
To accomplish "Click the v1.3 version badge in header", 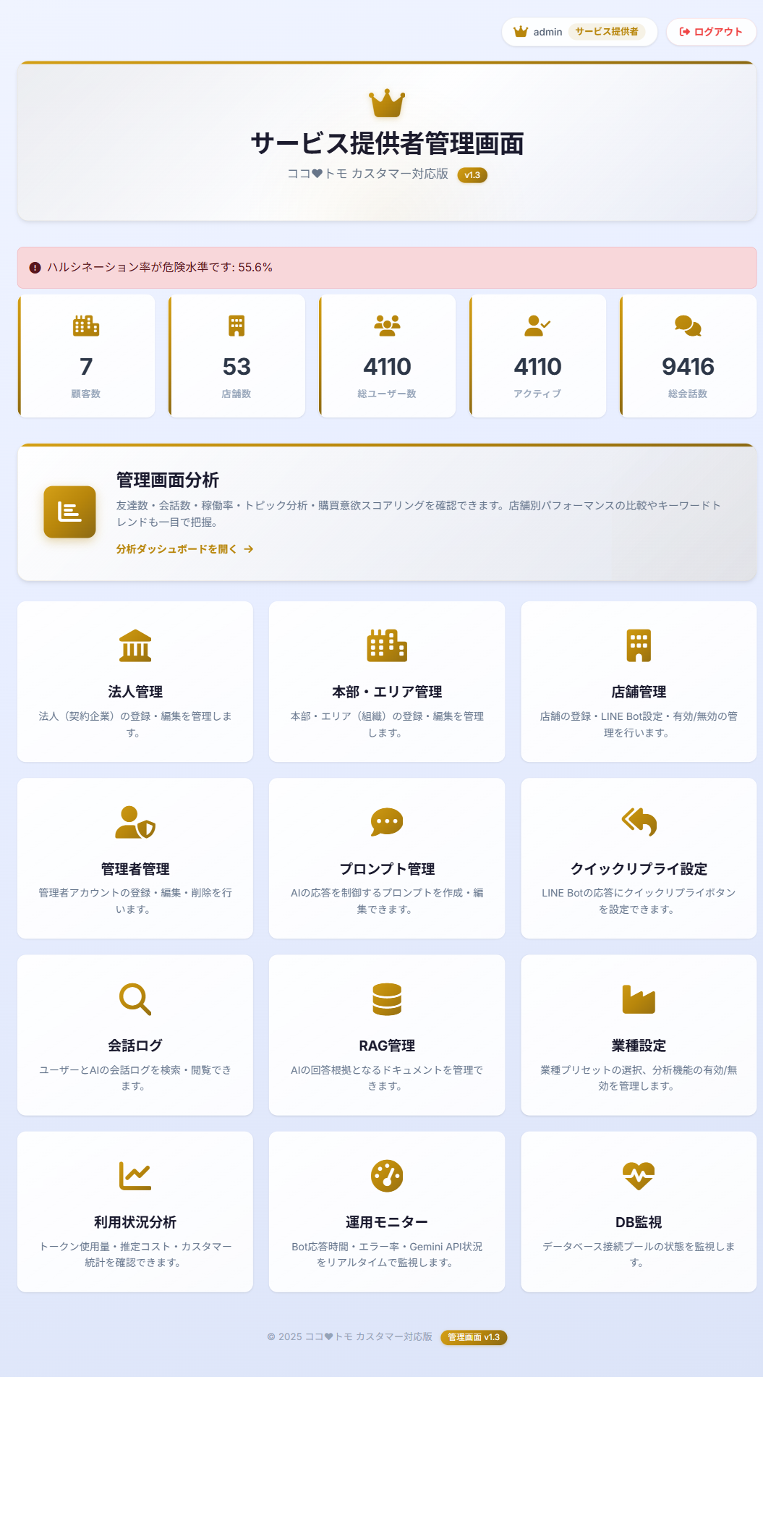I will [472, 175].
